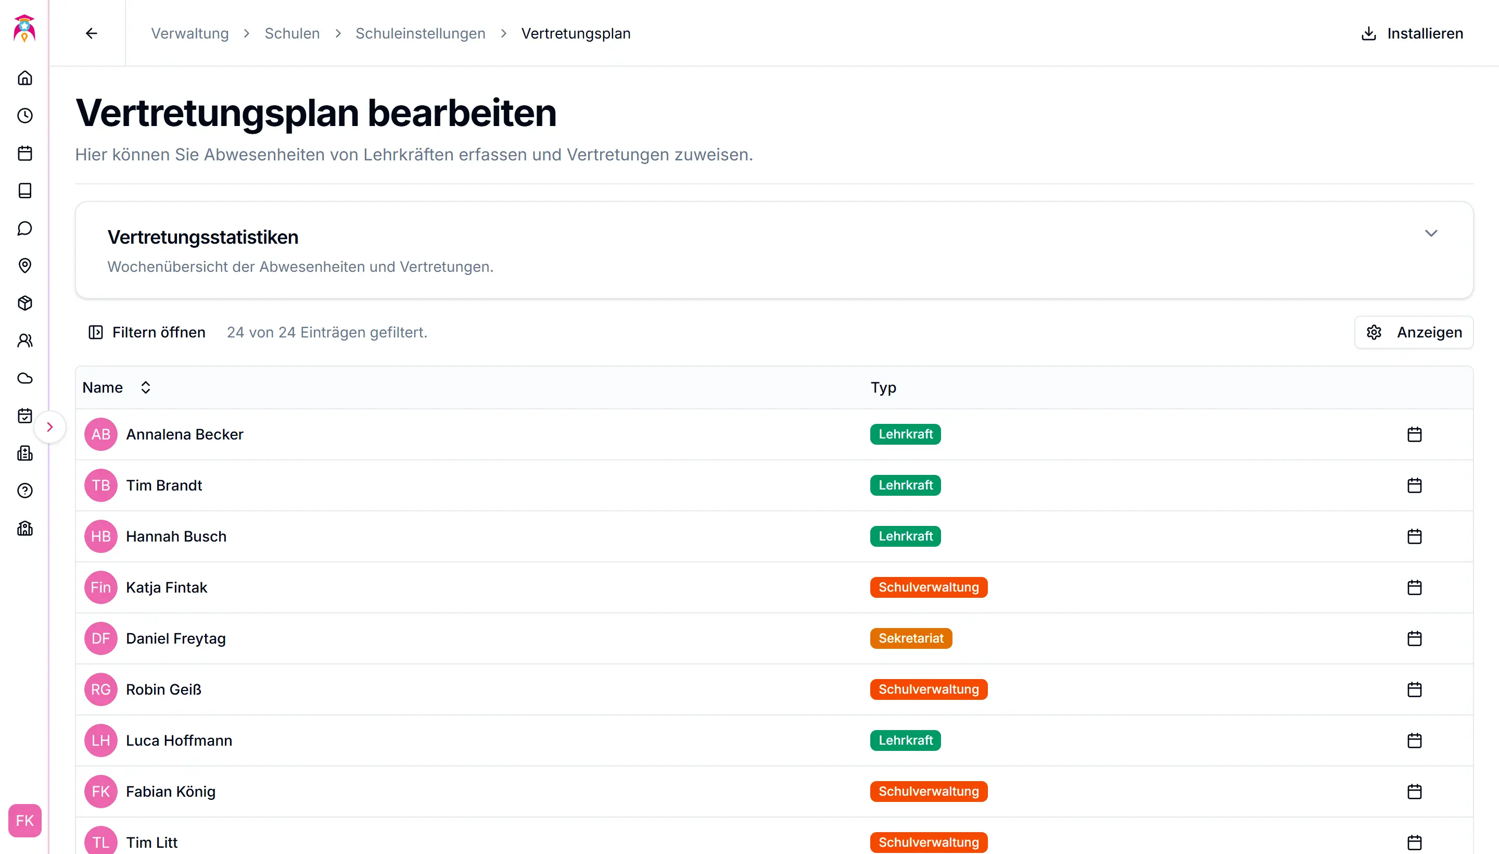Open the calendar icon for Annalena Becker
1499x854 pixels.
(x=1415, y=434)
